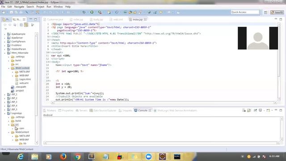Open Navigator view menu triangle

point(6,29)
